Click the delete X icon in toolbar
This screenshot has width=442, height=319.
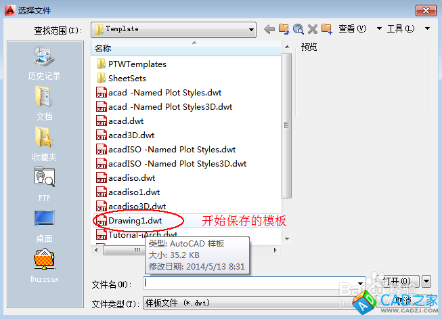(313, 29)
